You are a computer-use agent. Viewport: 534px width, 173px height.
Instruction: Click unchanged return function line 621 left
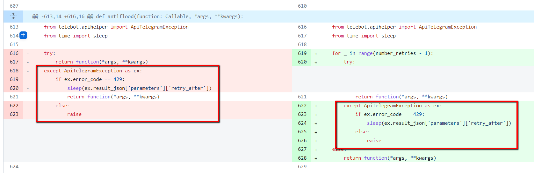[x=113, y=97]
